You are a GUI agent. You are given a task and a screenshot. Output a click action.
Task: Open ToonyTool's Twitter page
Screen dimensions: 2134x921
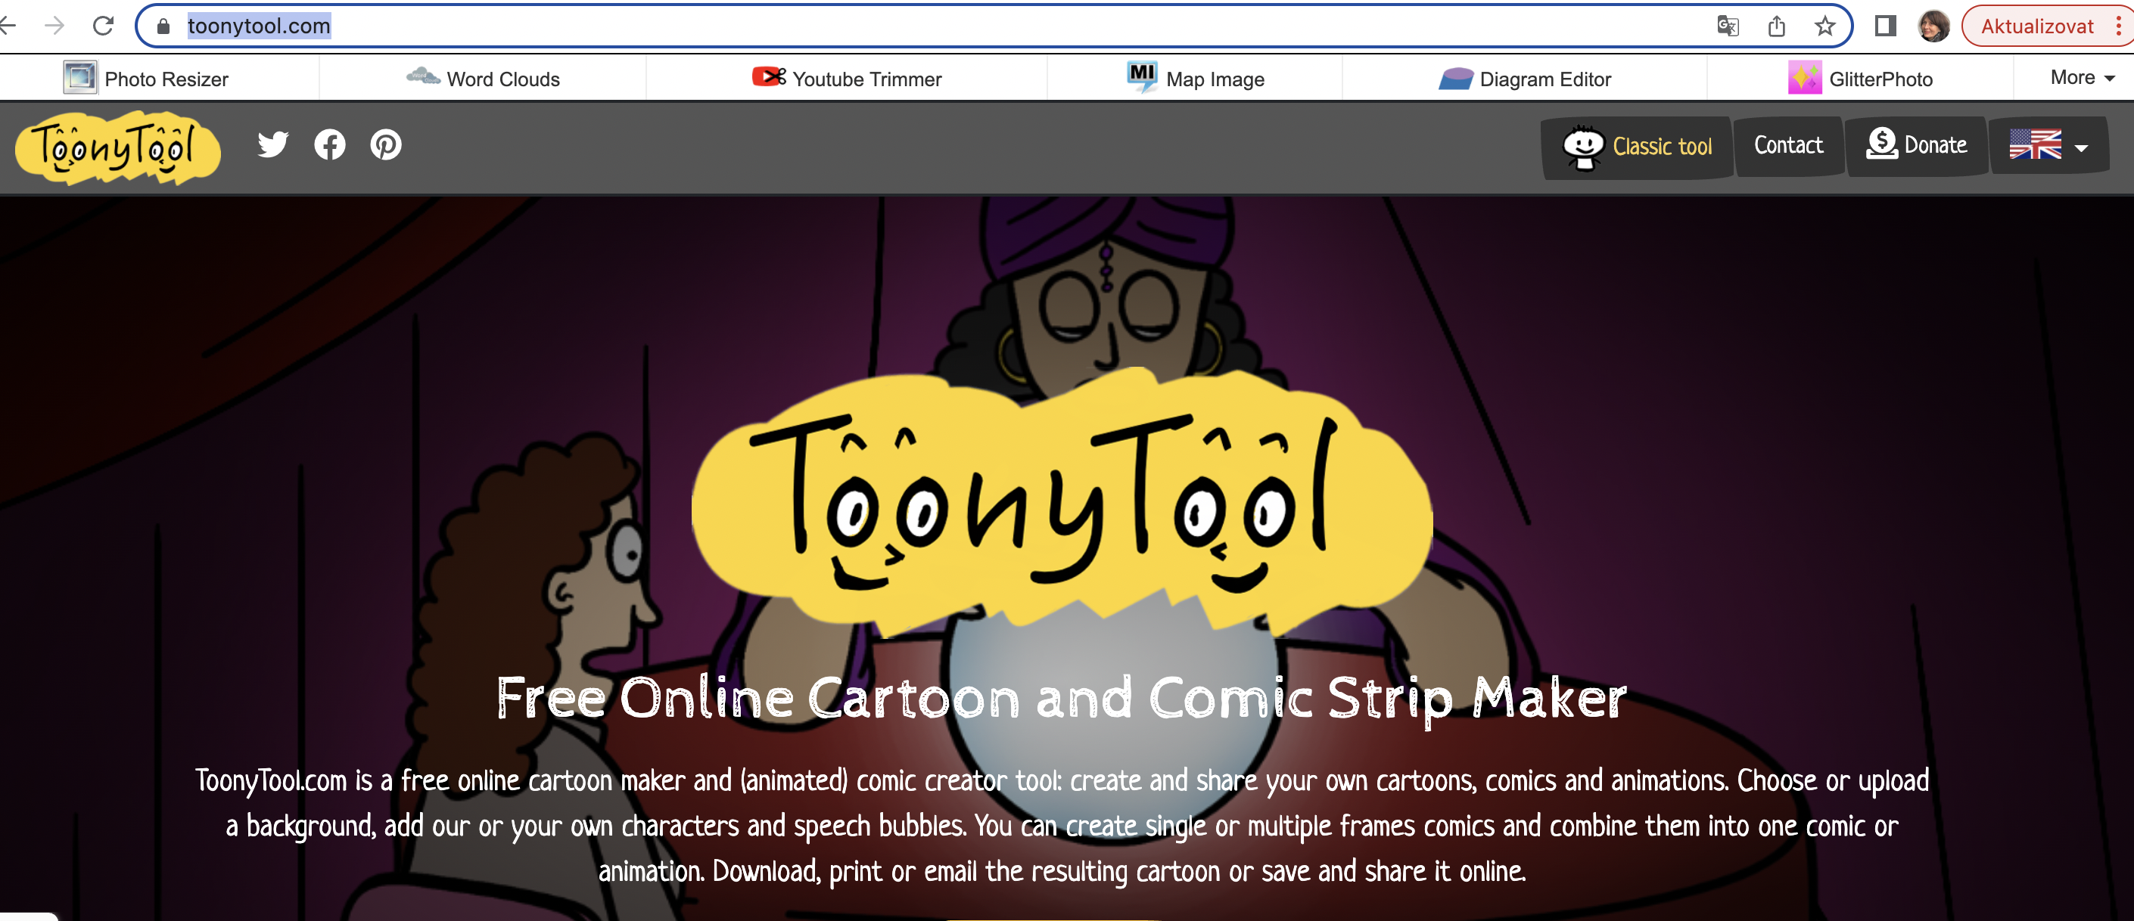[272, 145]
